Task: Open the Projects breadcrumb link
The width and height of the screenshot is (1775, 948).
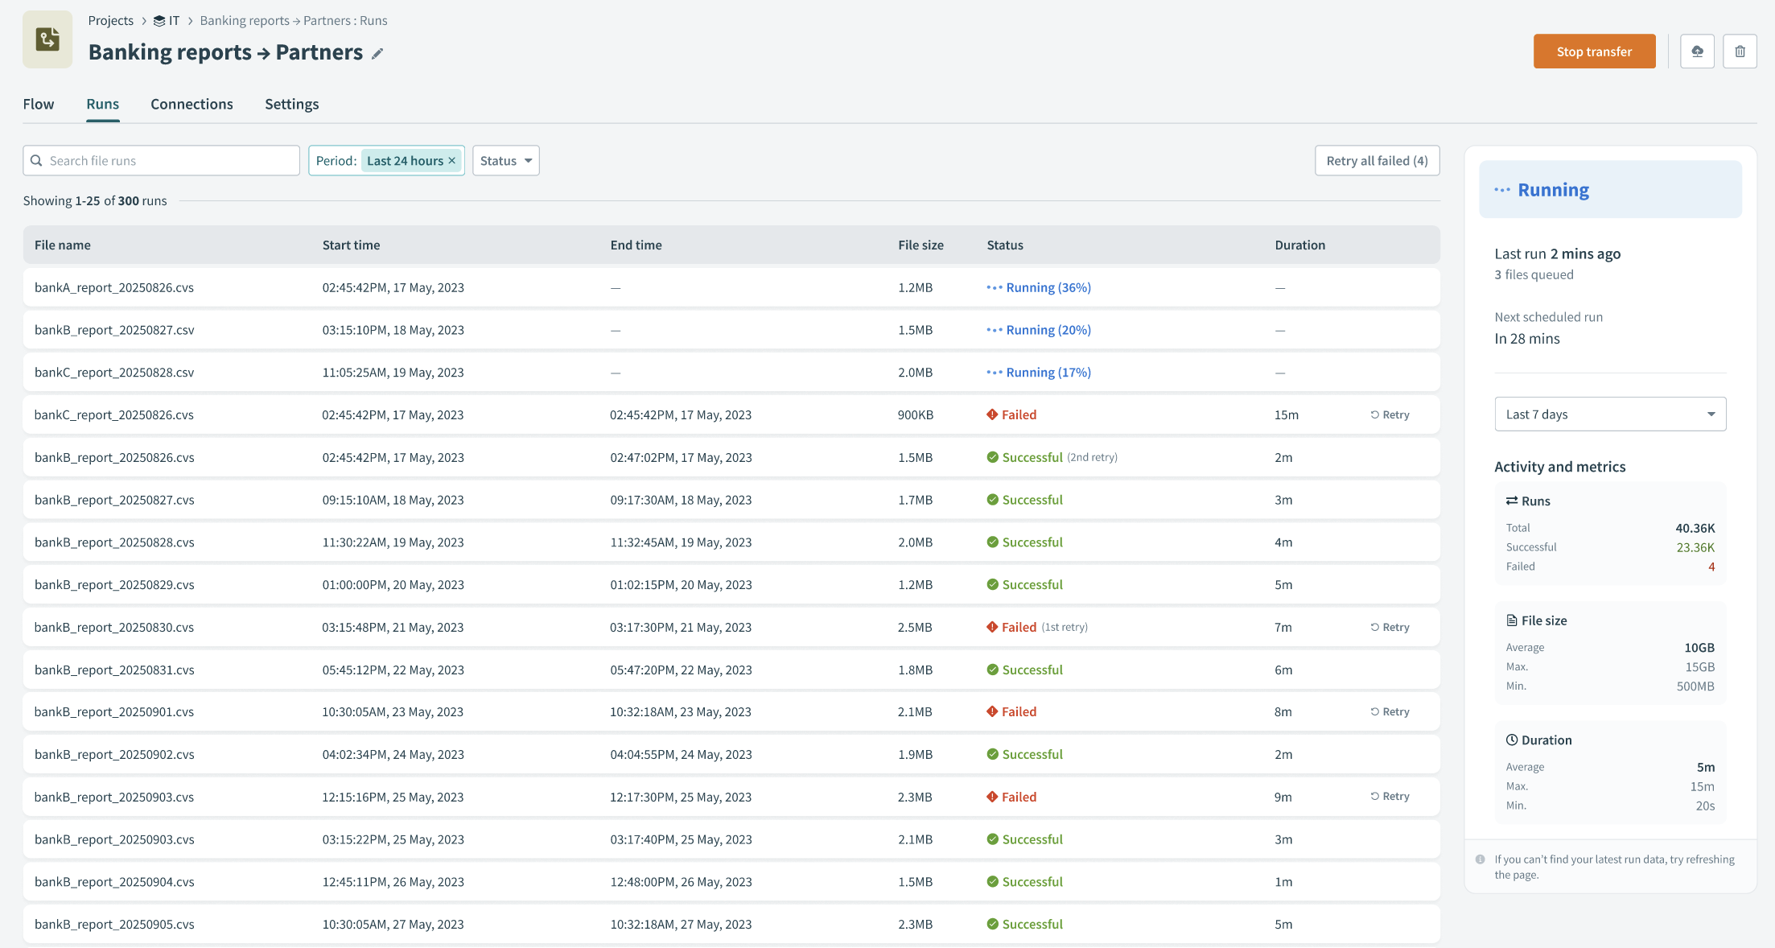Action: (x=111, y=21)
